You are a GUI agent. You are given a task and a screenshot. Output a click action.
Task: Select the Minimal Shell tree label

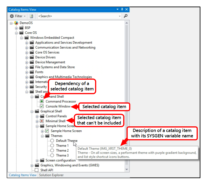click(x=56, y=121)
